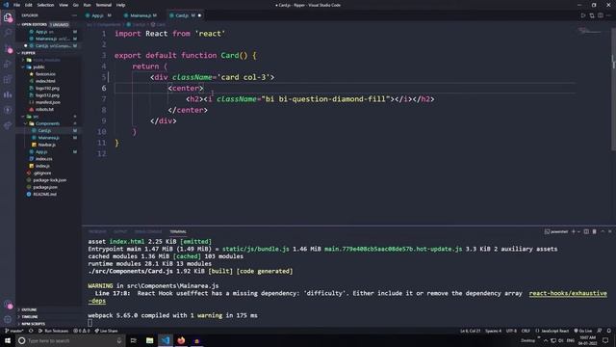Open the Windows Start menu
This screenshot has width=616, height=347.
(8, 340)
